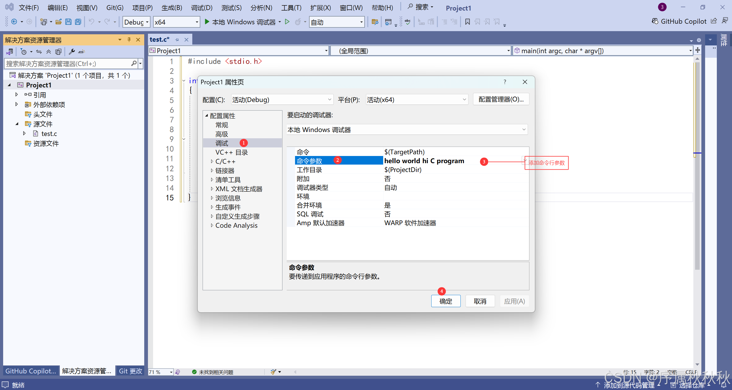The height and width of the screenshot is (390, 732).
Task: Open the 调试(D) menu
Action: click(201, 8)
